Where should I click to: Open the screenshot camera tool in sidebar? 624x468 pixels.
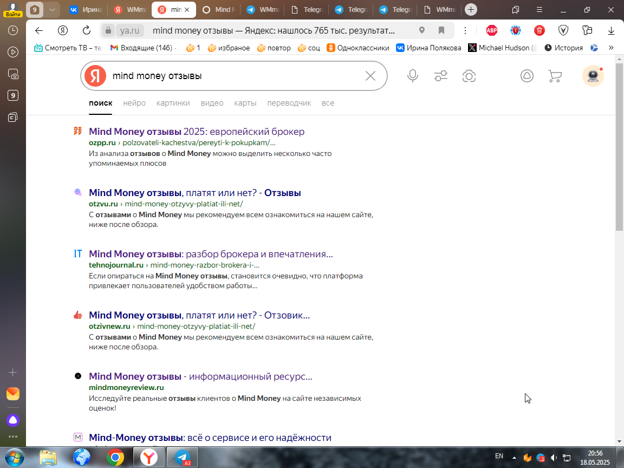(x=13, y=74)
